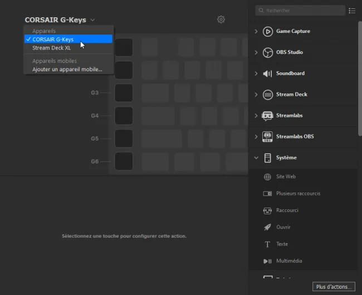Expand the Soundboard category
The width and height of the screenshot is (362, 295).
(256, 73)
